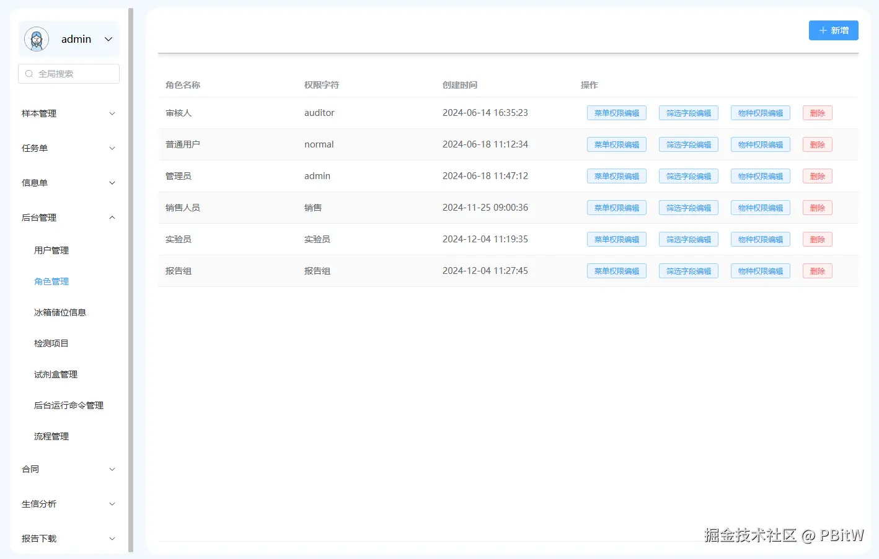Image resolution: width=879 pixels, height=559 pixels.
Task: Click 菜单权限编辑 for 销售人员 row
Action: (x=617, y=208)
